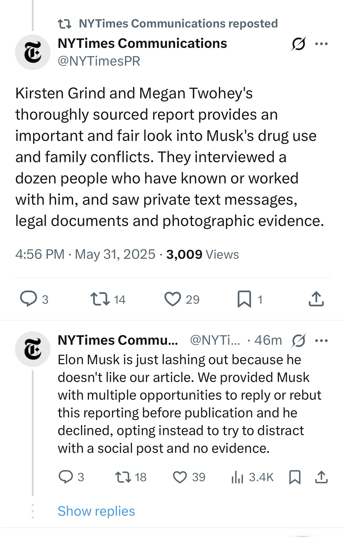Open more options menu on reply post

[321, 341]
